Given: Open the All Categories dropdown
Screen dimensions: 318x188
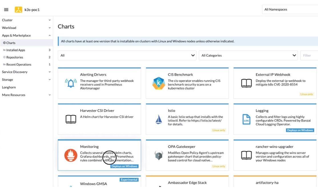Looking at the screenshot, I should click(248, 55).
